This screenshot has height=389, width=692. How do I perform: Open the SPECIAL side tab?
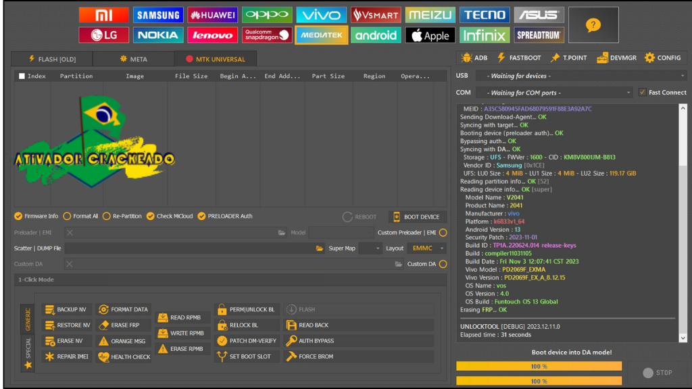pyautogui.click(x=28, y=353)
